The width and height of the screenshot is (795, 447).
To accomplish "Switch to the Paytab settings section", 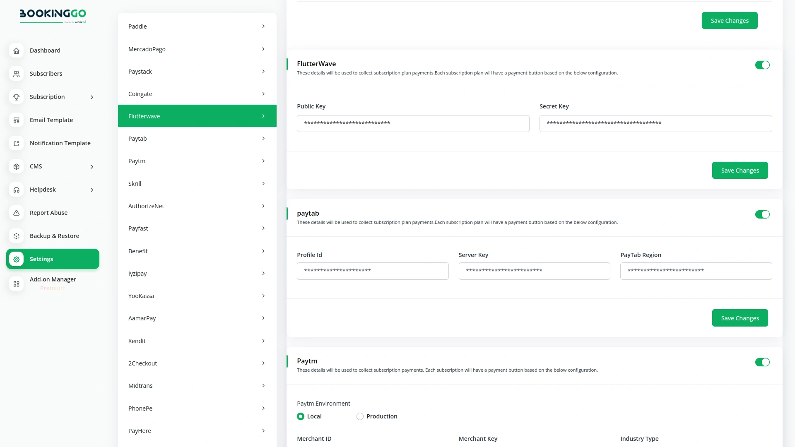I will [197, 138].
